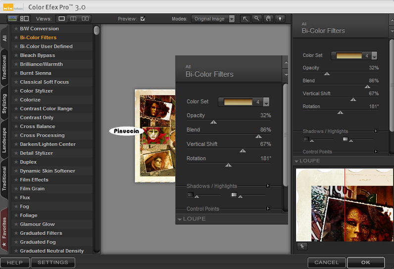This screenshot has height=269, width=394.
Task: Switch to the filter list layout icon
Action: tap(24, 19)
